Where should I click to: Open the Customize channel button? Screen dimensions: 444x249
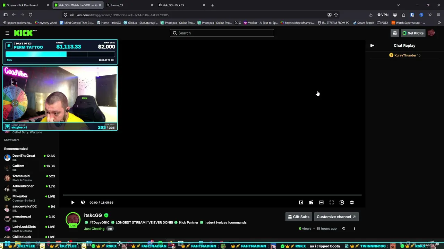click(x=336, y=217)
